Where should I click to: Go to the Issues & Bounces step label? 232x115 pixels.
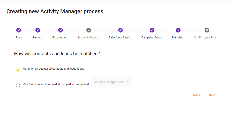tap(89, 37)
